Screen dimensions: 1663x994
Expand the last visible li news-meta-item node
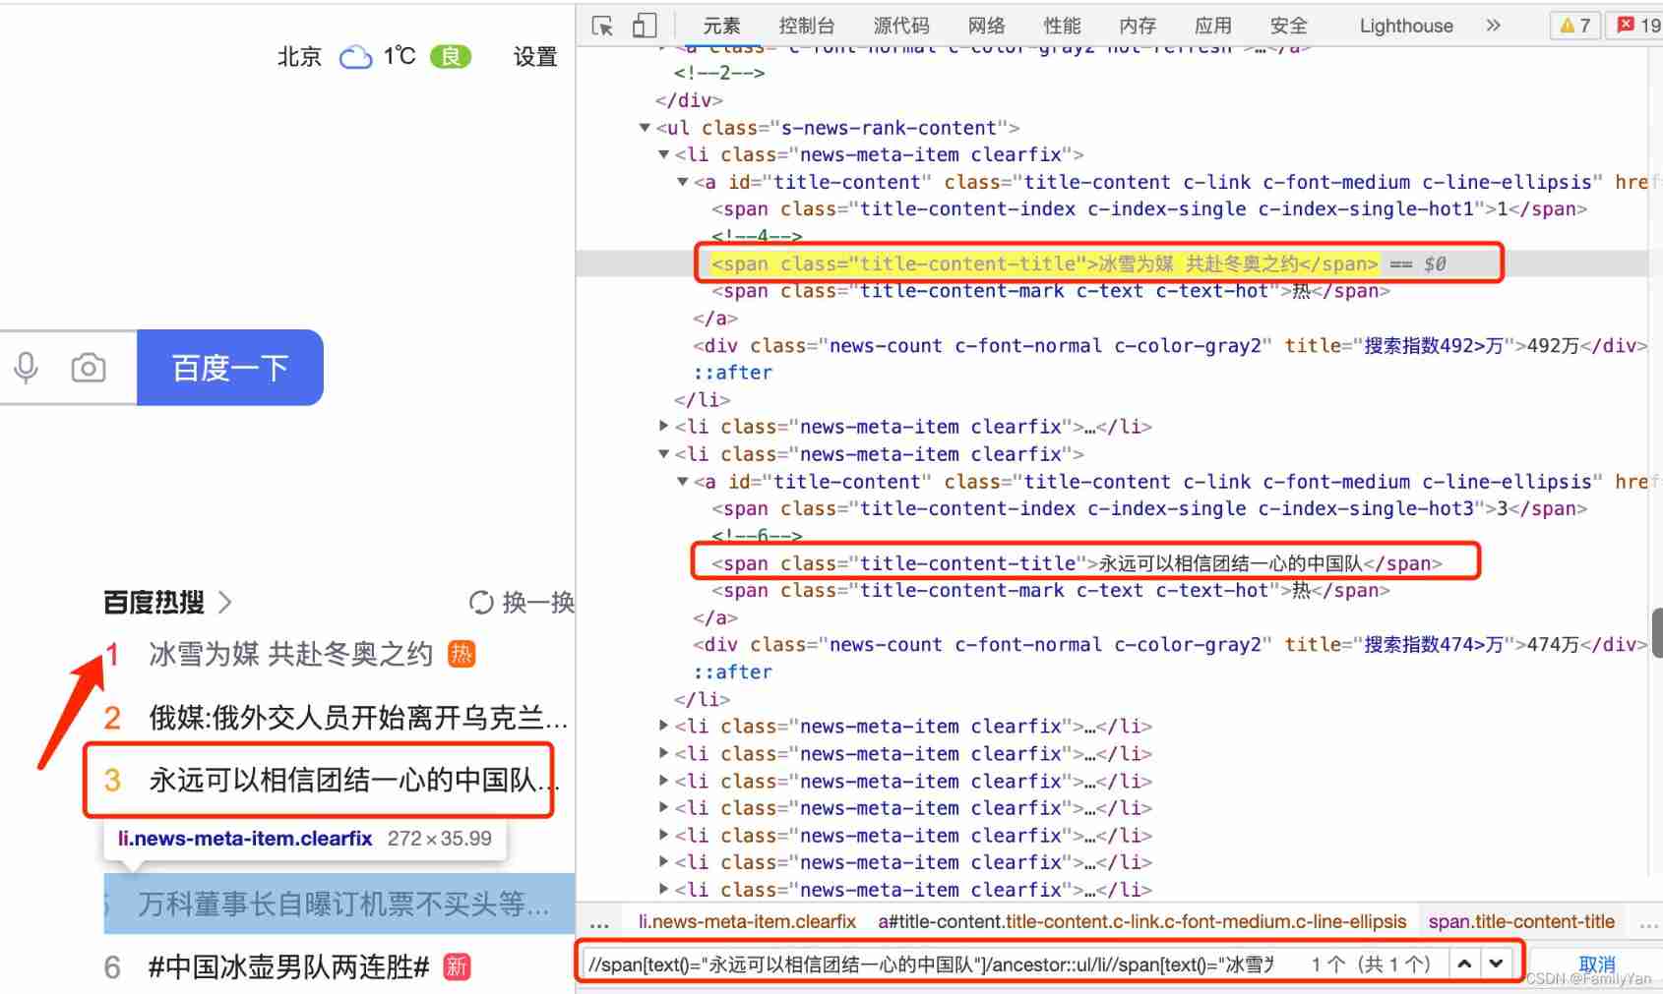663,890
